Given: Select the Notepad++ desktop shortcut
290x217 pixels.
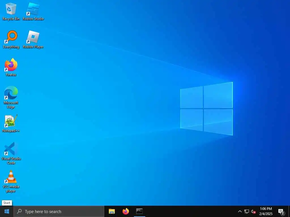Looking at the screenshot, I should tap(11, 123).
